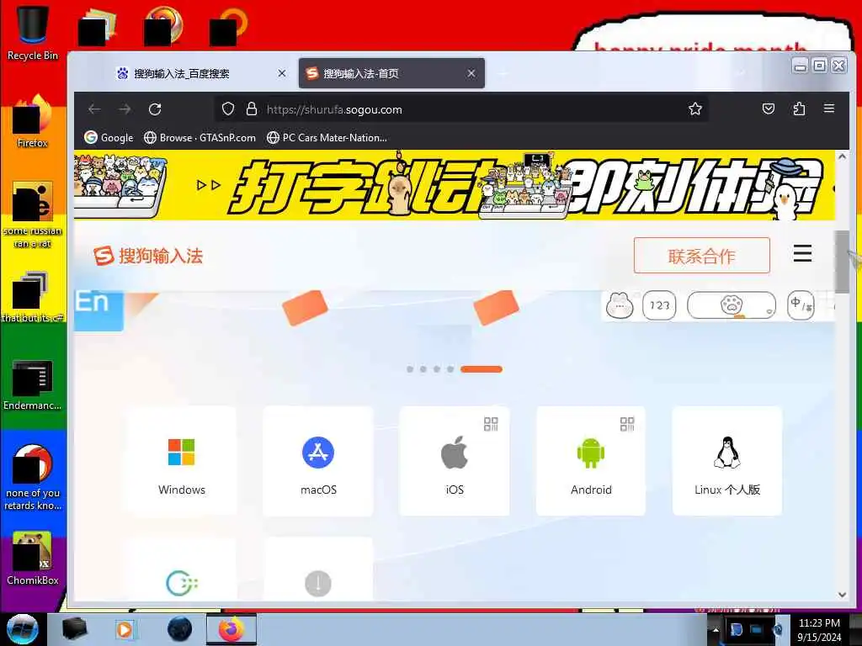Open the 'none of you retards kno...' desktop icon
The height and width of the screenshot is (646, 862).
(33, 477)
